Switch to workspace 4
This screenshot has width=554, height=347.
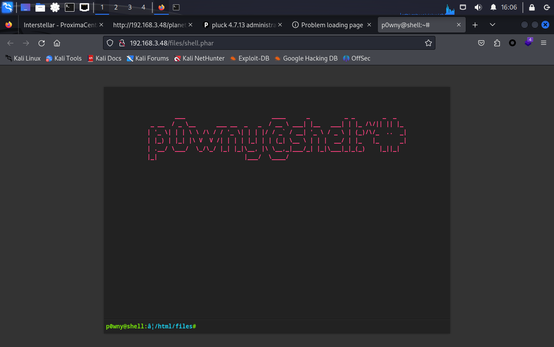click(x=143, y=7)
